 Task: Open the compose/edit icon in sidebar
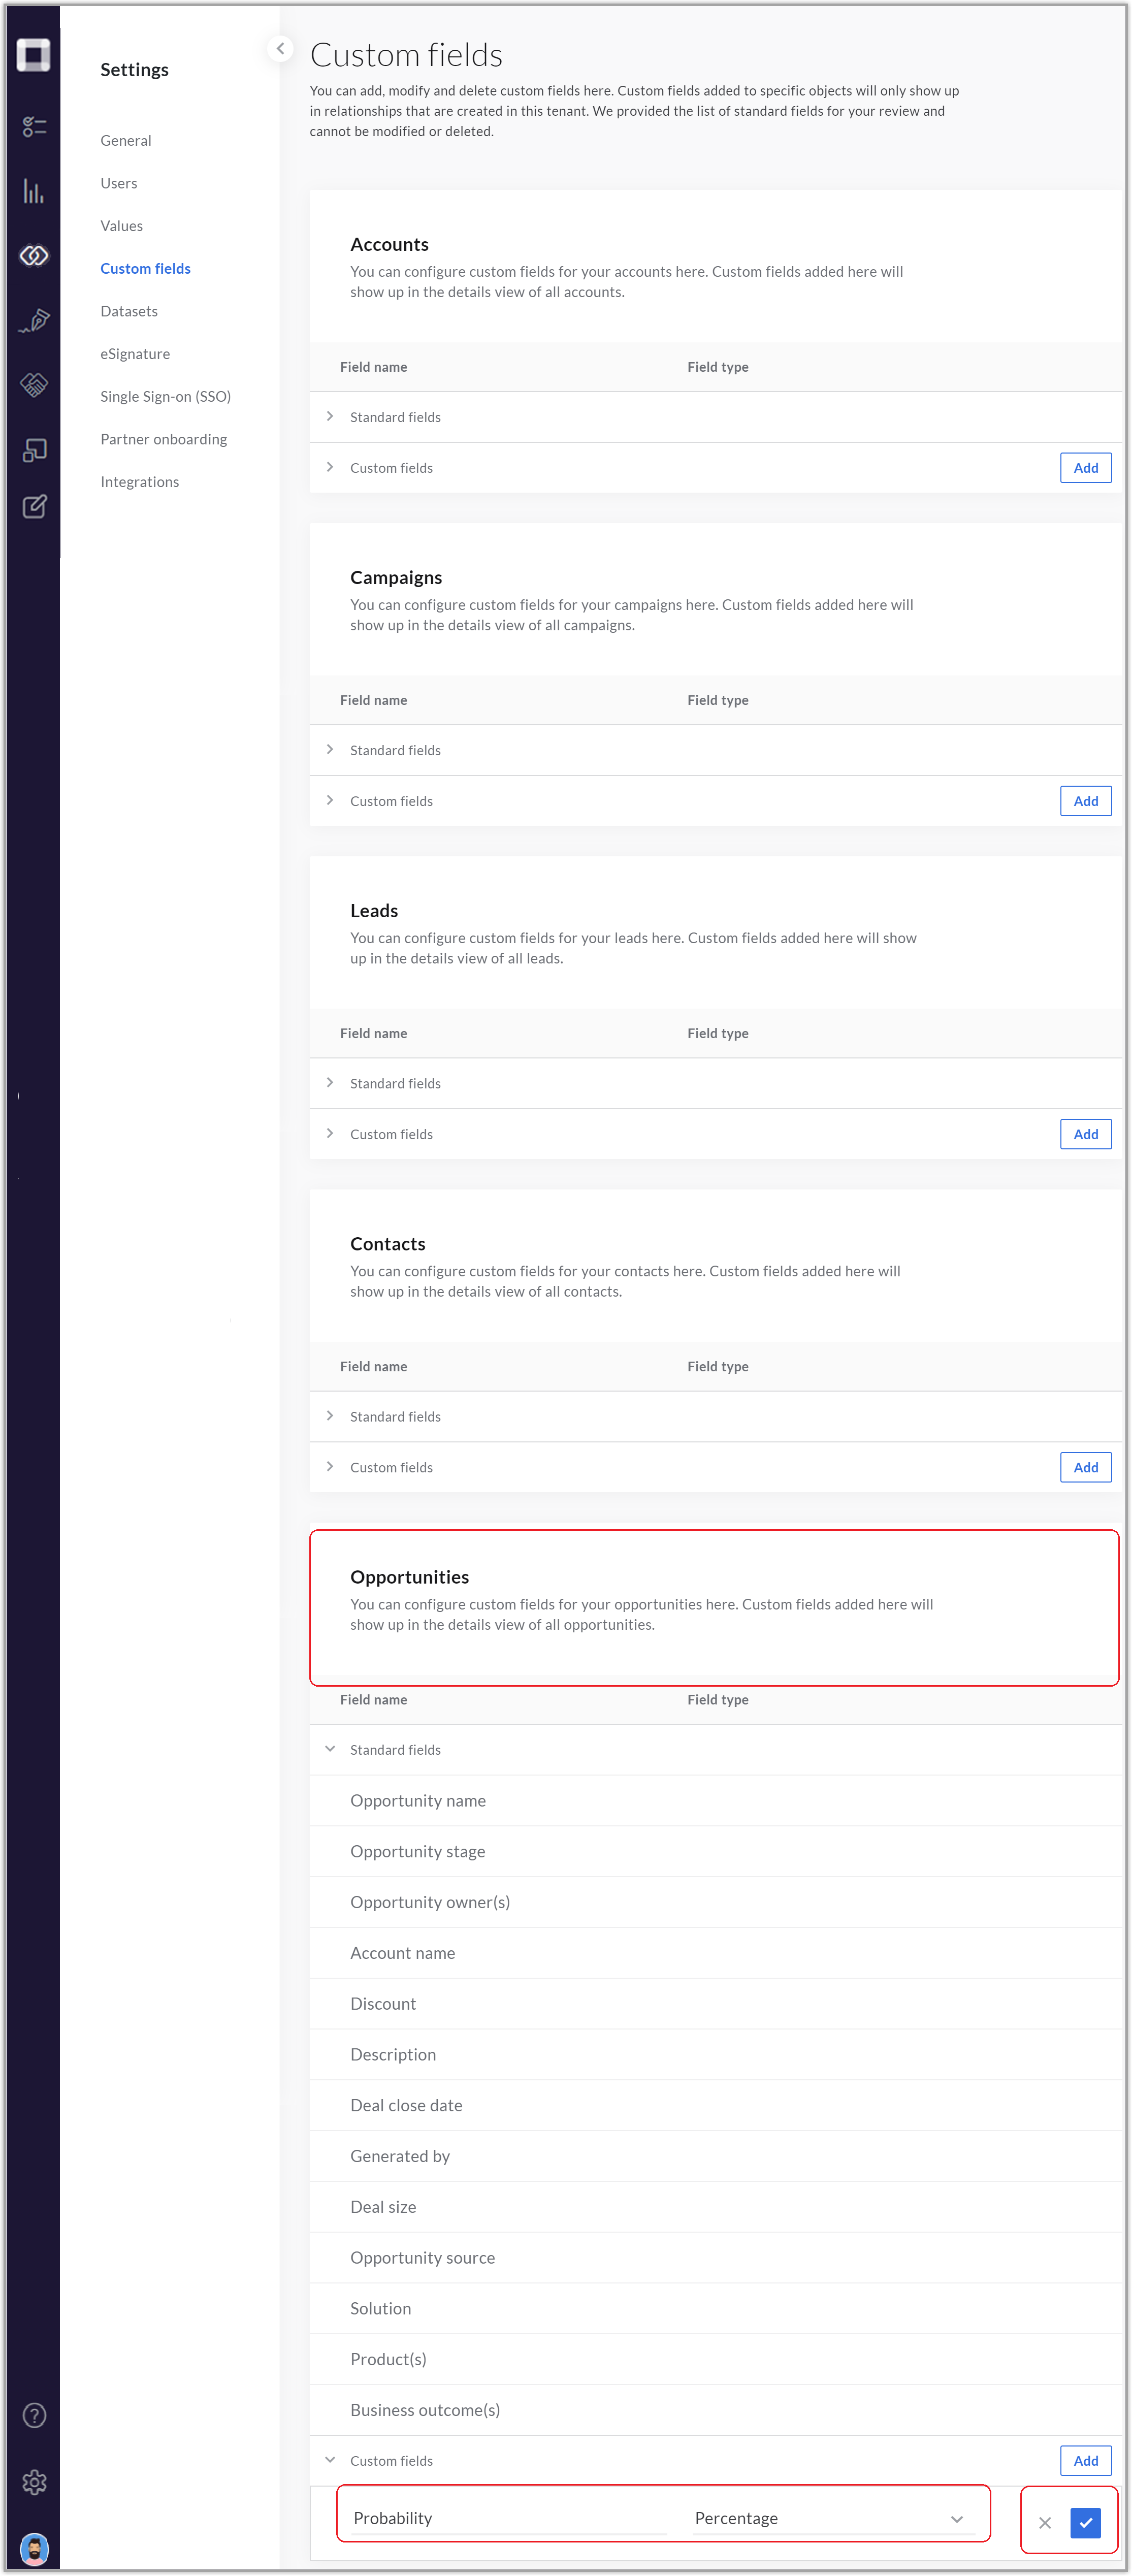34,507
